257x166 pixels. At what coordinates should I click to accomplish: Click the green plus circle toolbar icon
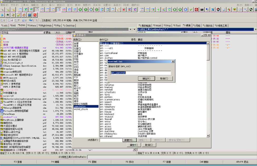click(80, 10)
